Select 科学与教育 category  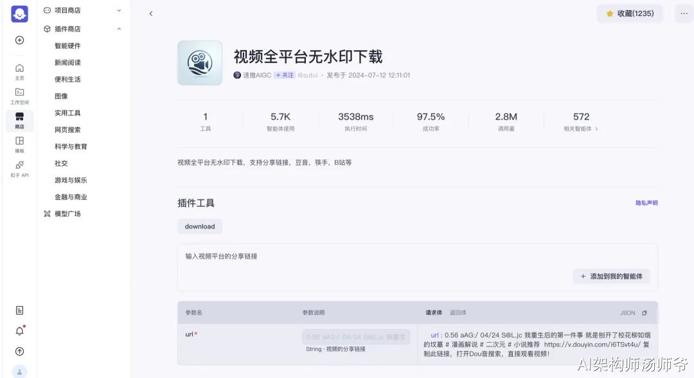pos(71,146)
